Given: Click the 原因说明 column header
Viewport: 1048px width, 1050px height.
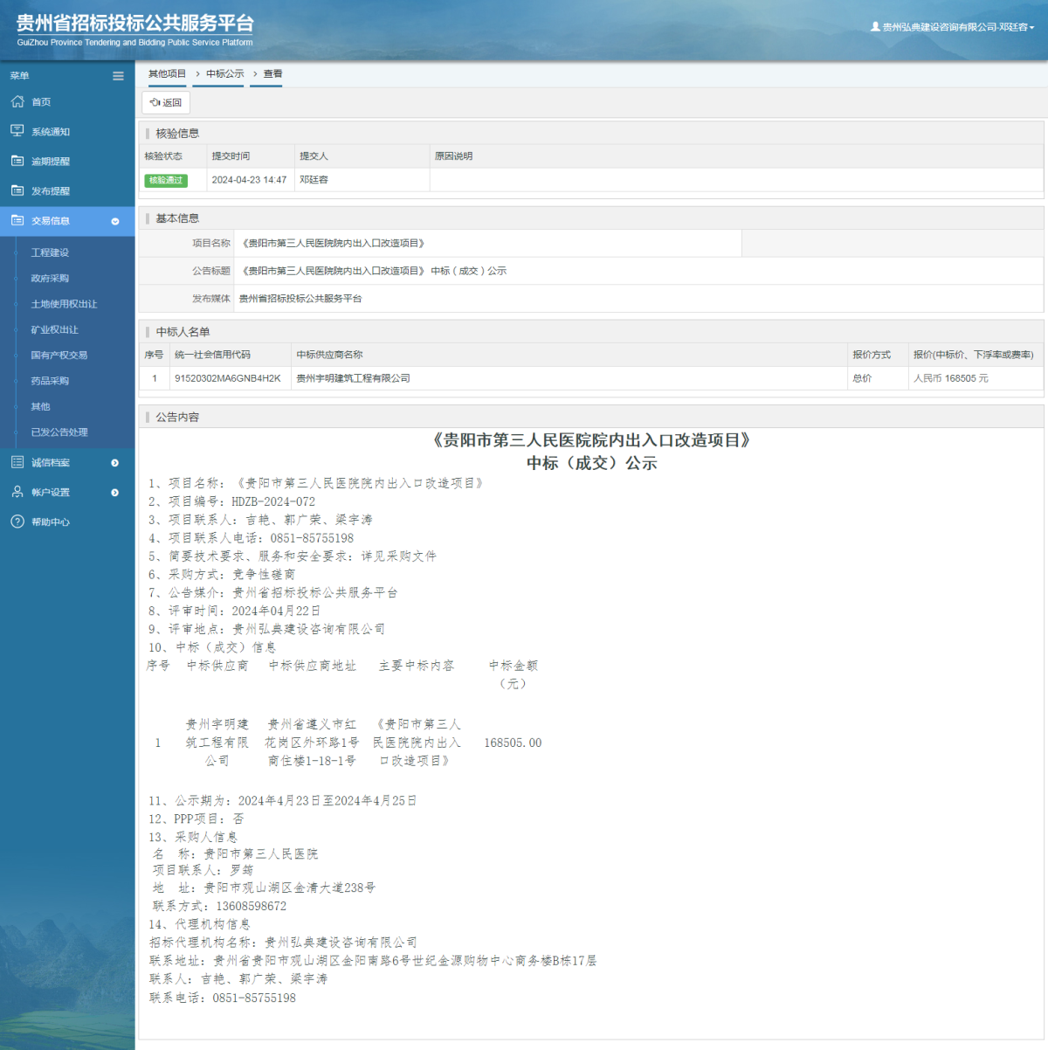Looking at the screenshot, I should (453, 156).
